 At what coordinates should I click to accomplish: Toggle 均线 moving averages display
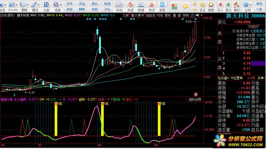pyautogui.click(x=160, y=15)
